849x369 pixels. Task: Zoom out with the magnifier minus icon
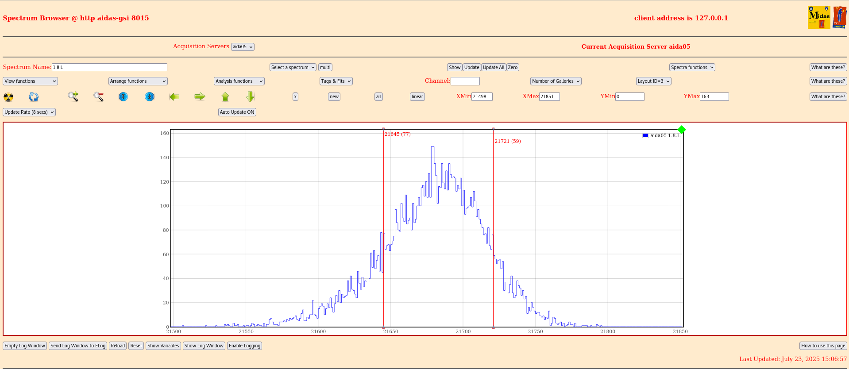tap(98, 96)
